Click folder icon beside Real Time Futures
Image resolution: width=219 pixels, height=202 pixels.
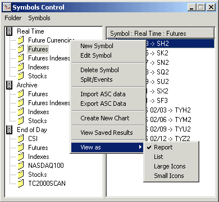[x=21, y=49]
